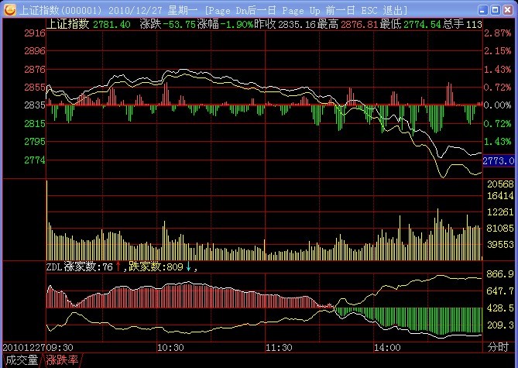Click the 涨家数:76 indicator text

(x=88, y=267)
